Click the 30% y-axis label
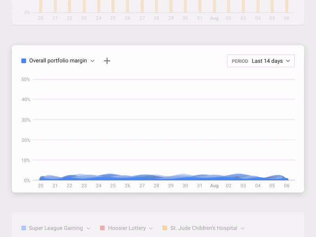Viewport: 316px width, 237px height. (26, 120)
